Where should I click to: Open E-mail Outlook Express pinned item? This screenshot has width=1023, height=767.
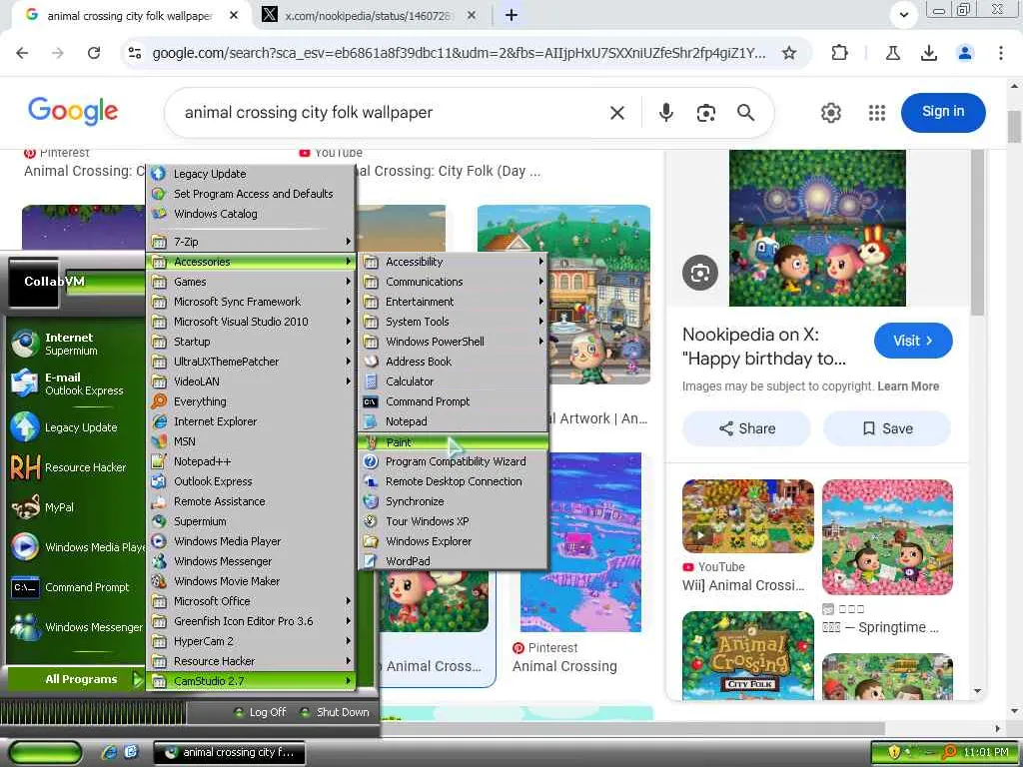click(75, 383)
